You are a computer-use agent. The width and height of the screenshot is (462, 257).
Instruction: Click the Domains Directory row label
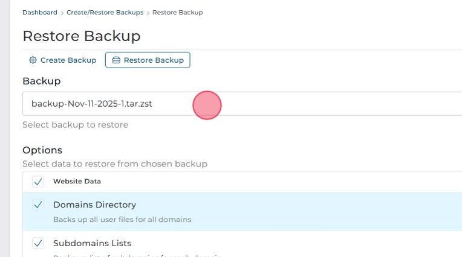tap(94, 205)
